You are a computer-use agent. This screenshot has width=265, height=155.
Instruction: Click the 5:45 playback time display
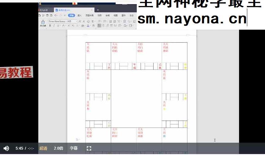19,148
